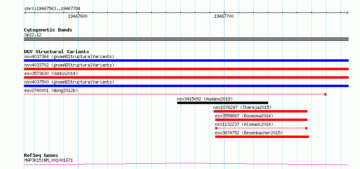Screen dimensions: 360x169
Task: Click the esv2740001 (Wong2012b) label
Action: [51, 90]
